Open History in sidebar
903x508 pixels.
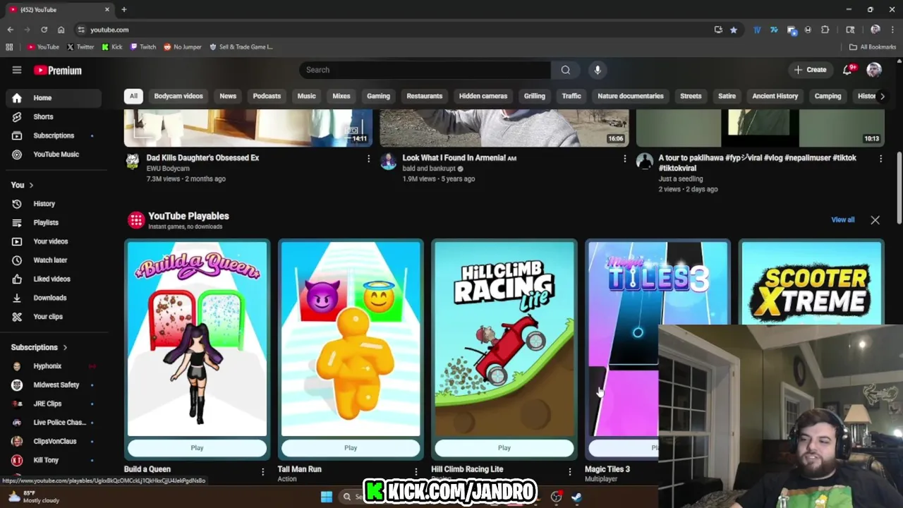[54, 204]
